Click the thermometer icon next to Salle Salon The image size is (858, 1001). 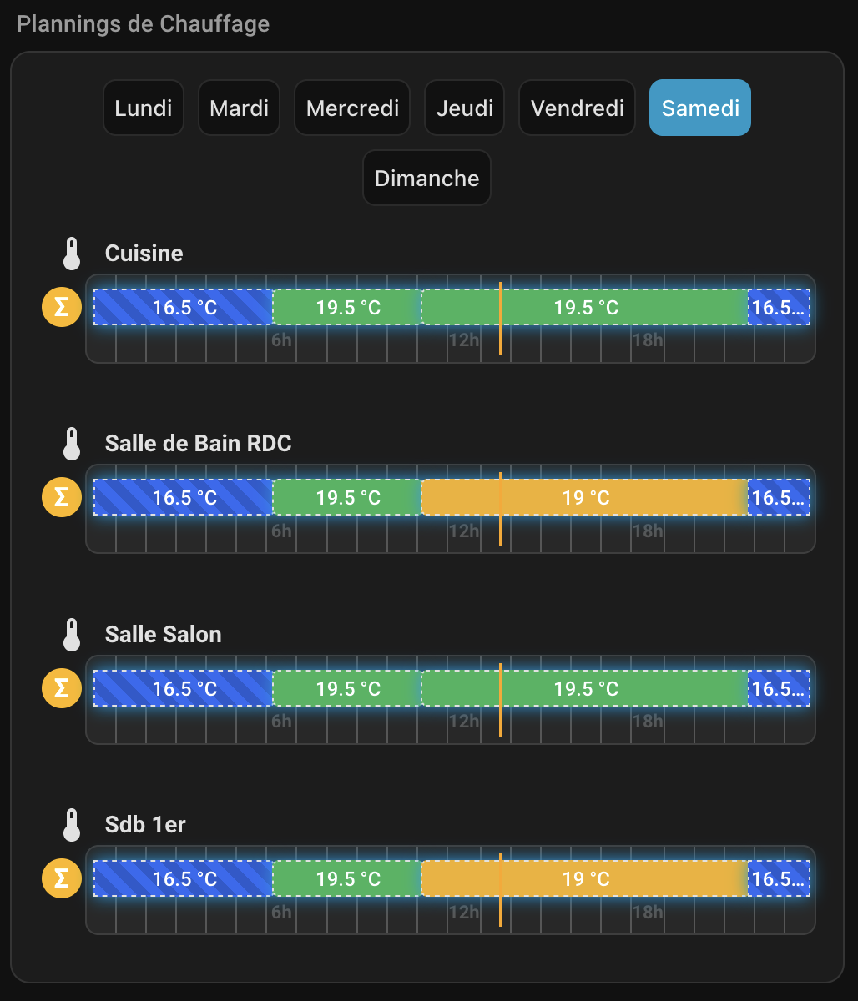tap(72, 635)
